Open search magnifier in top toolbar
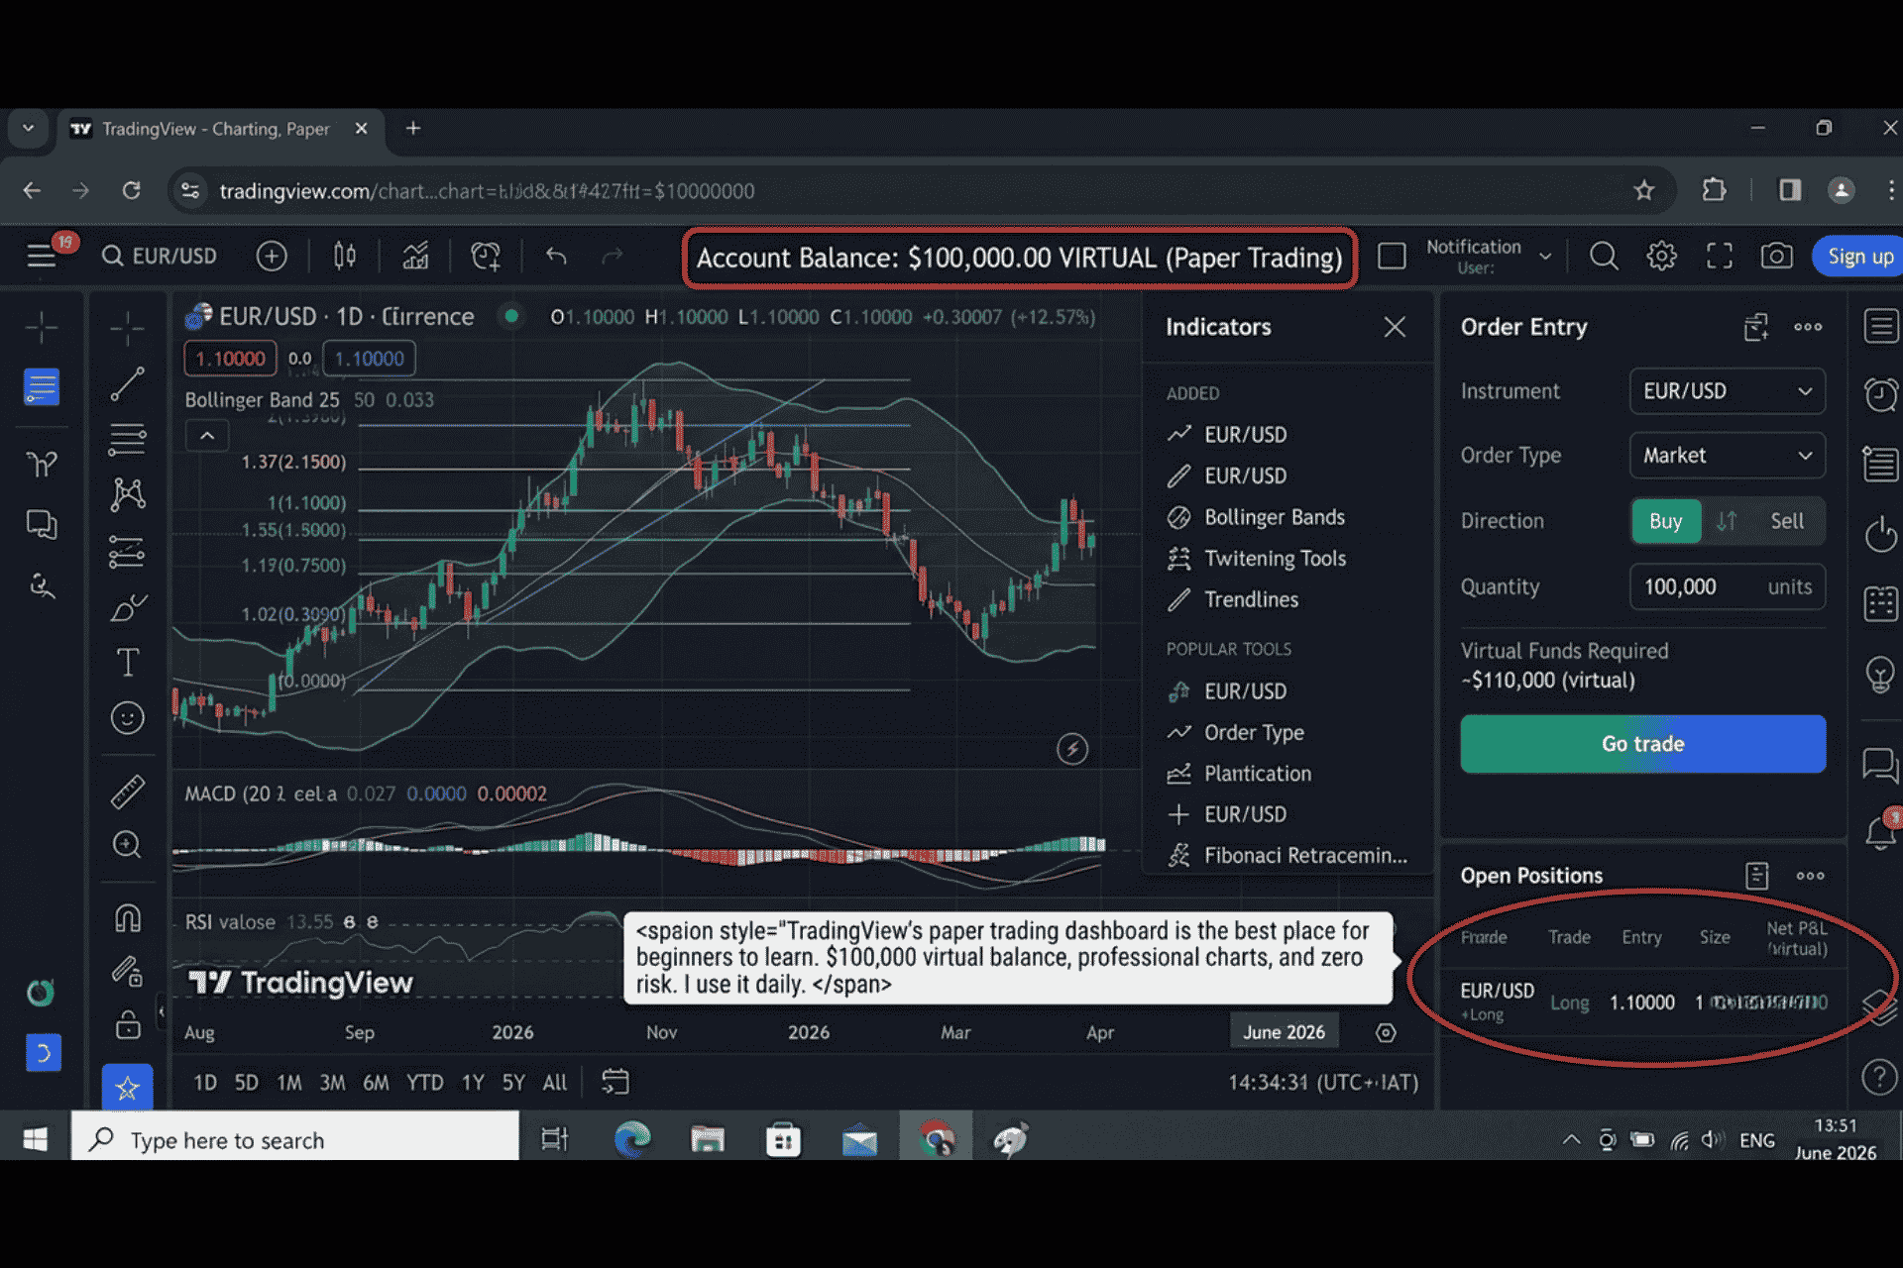This screenshot has width=1903, height=1268. 1603,257
